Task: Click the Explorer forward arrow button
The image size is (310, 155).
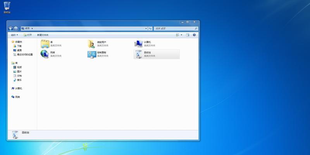Action: [16, 29]
